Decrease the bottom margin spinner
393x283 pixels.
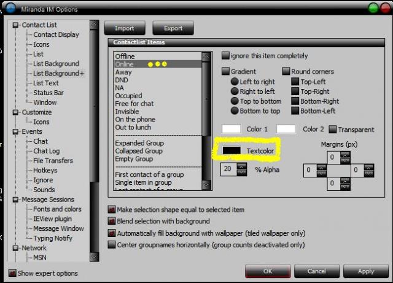345,187
